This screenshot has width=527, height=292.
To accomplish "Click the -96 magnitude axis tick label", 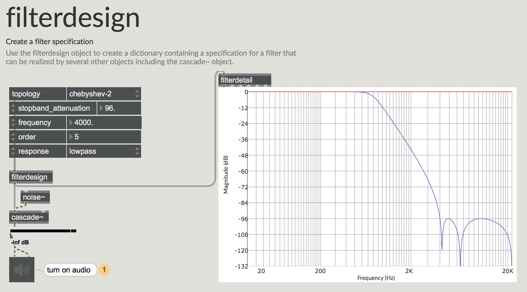I will (243, 219).
